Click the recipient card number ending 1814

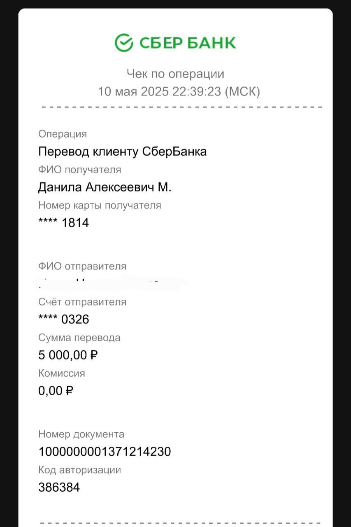[63, 223]
